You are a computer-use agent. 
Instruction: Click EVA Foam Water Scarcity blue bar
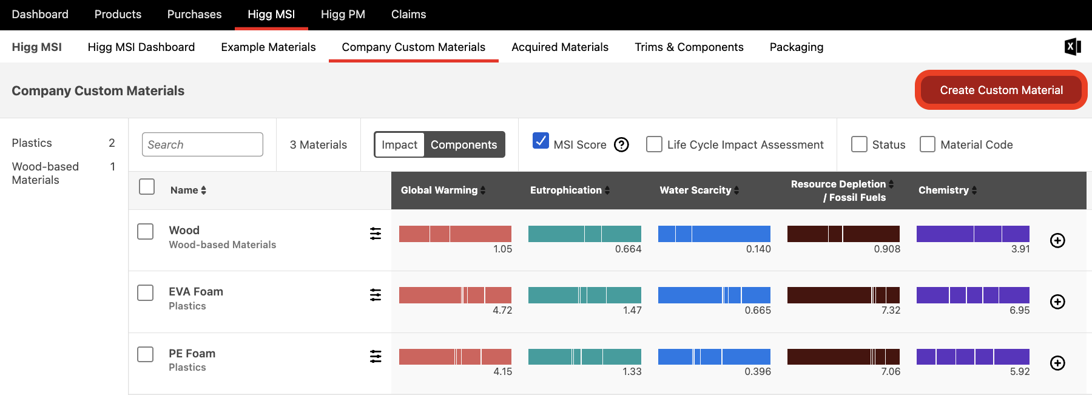click(714, 295)
